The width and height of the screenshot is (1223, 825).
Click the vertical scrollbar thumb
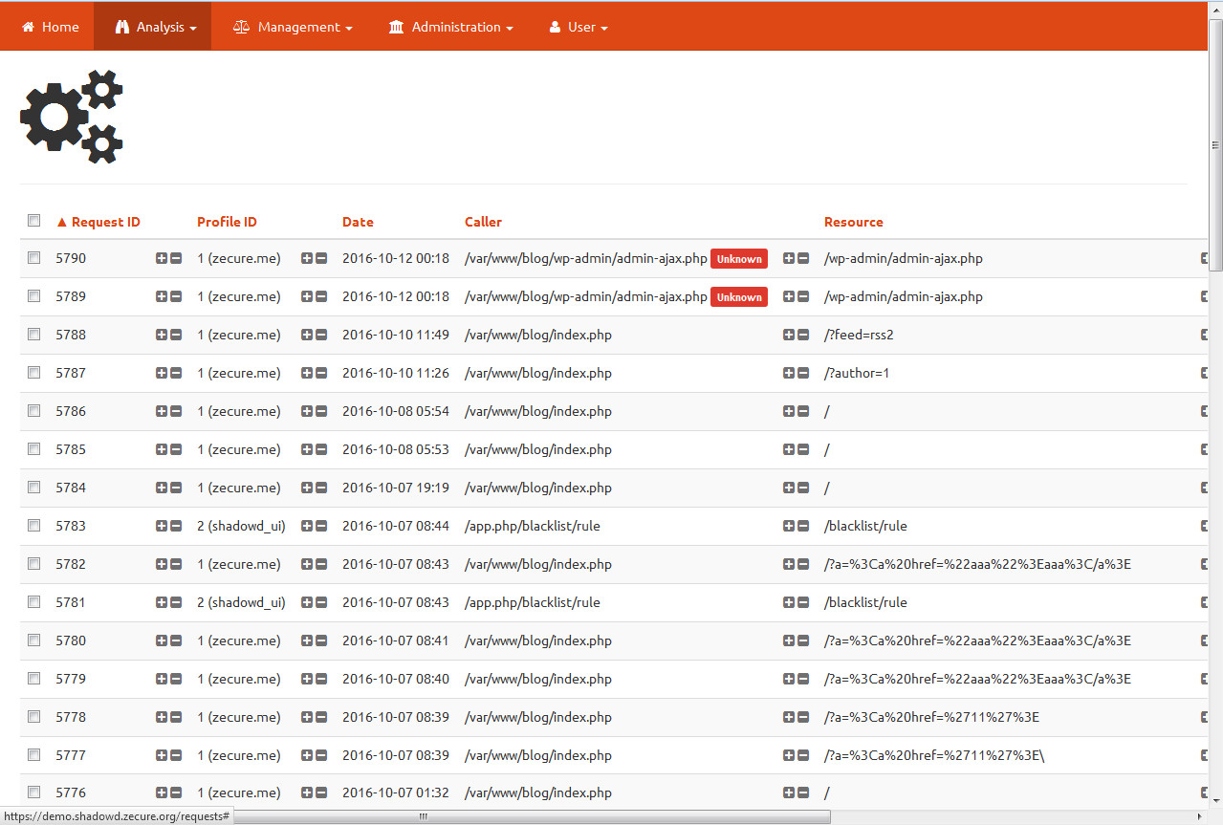click(x=1215, y=145)
